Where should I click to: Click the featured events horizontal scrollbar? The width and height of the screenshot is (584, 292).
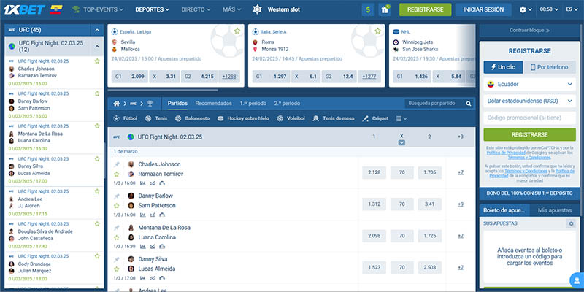coord(163,90)
